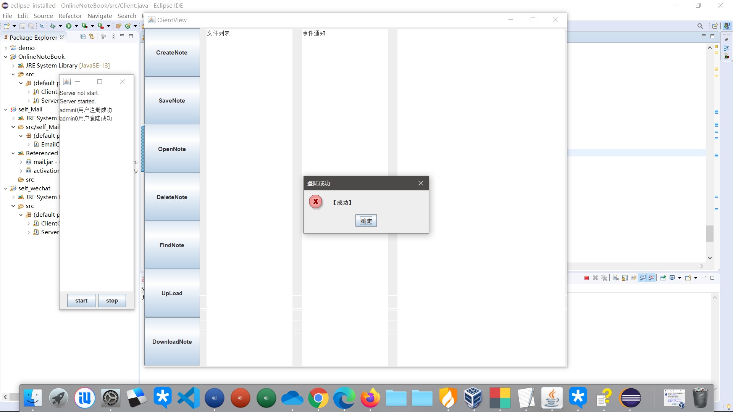Click the CreateNote button in sidebar
733x412 pixels.
pos(172,52)
